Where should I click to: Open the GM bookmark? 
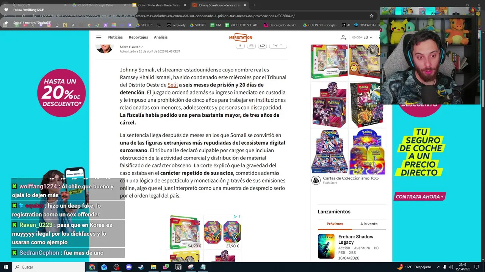pos(216,25)
